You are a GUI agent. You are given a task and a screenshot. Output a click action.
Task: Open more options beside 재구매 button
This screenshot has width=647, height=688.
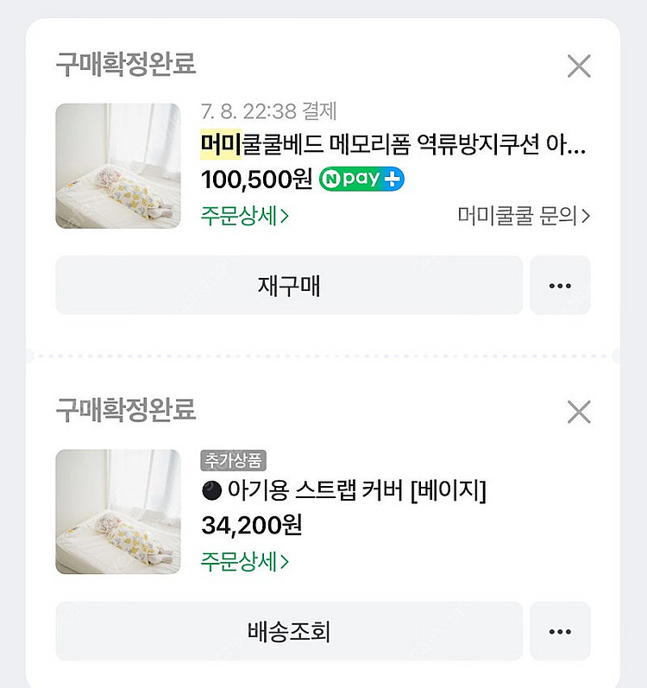(x=560, y=286)
